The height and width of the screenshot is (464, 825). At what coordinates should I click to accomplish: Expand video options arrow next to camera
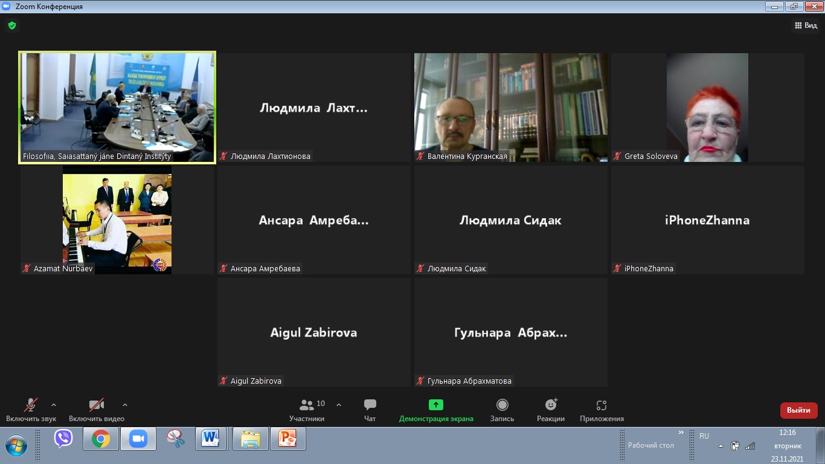pos(125,405)
